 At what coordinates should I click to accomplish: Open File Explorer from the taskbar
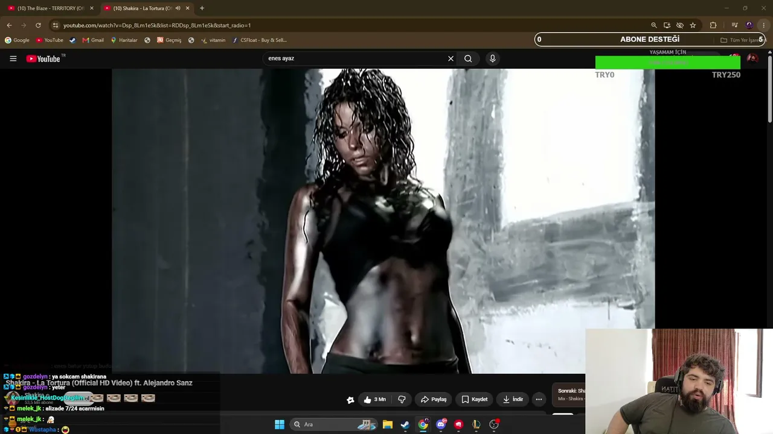pos(388,424)
